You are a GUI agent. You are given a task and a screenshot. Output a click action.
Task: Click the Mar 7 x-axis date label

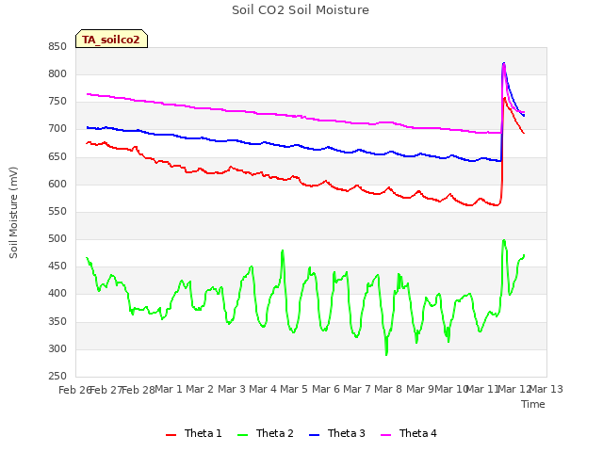pyautogui.click(x=357, y=389)
